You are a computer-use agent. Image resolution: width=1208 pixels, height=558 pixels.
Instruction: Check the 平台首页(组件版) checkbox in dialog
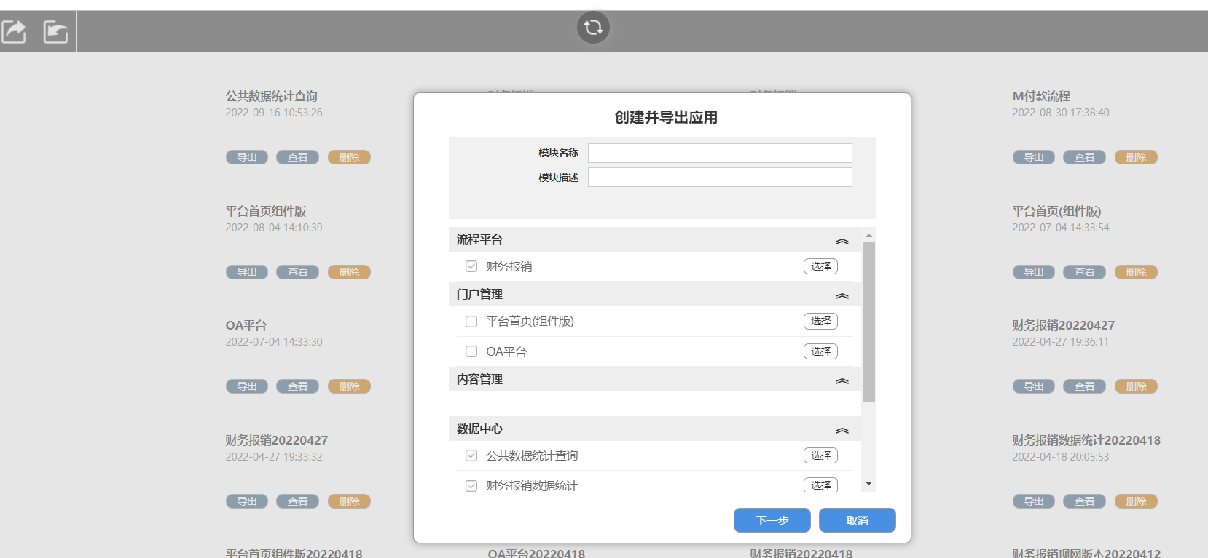(471, 322)
